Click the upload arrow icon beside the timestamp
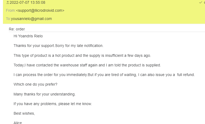Viewport: 205px width, 124px height. (x=7, y=3)
